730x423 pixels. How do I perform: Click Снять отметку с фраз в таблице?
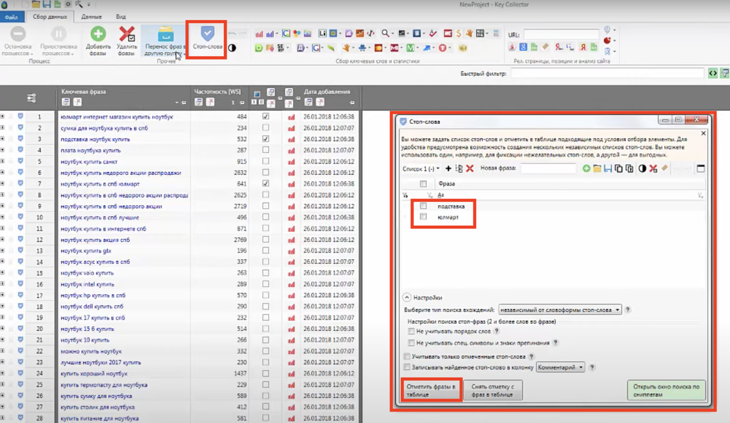(492, 390)
